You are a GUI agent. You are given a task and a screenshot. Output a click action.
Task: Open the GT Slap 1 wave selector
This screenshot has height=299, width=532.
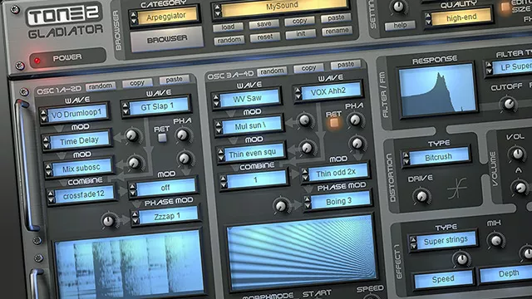(x=155, y=106)
